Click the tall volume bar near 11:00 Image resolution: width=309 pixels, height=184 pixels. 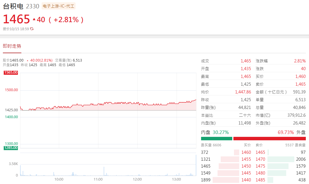[104, 171]
